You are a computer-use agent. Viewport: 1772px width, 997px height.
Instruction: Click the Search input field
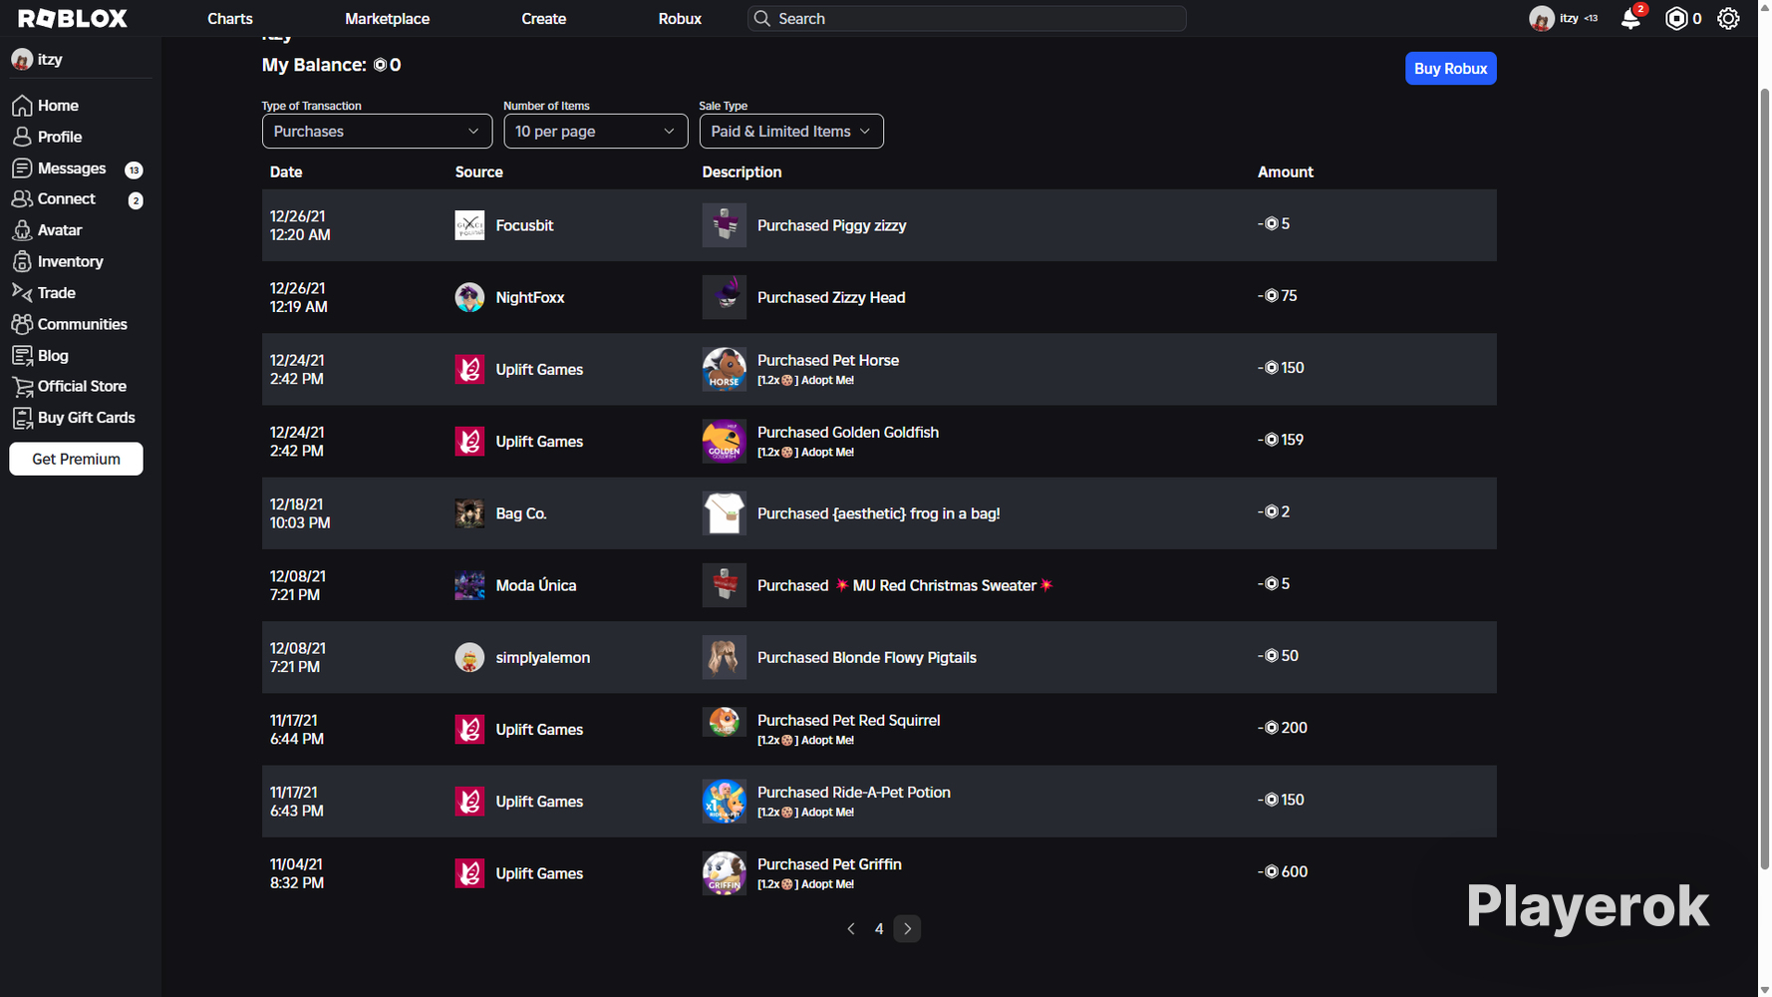tap(967, 19)
